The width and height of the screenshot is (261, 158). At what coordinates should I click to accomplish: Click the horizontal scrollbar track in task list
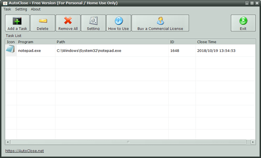[x=128, y=142]
